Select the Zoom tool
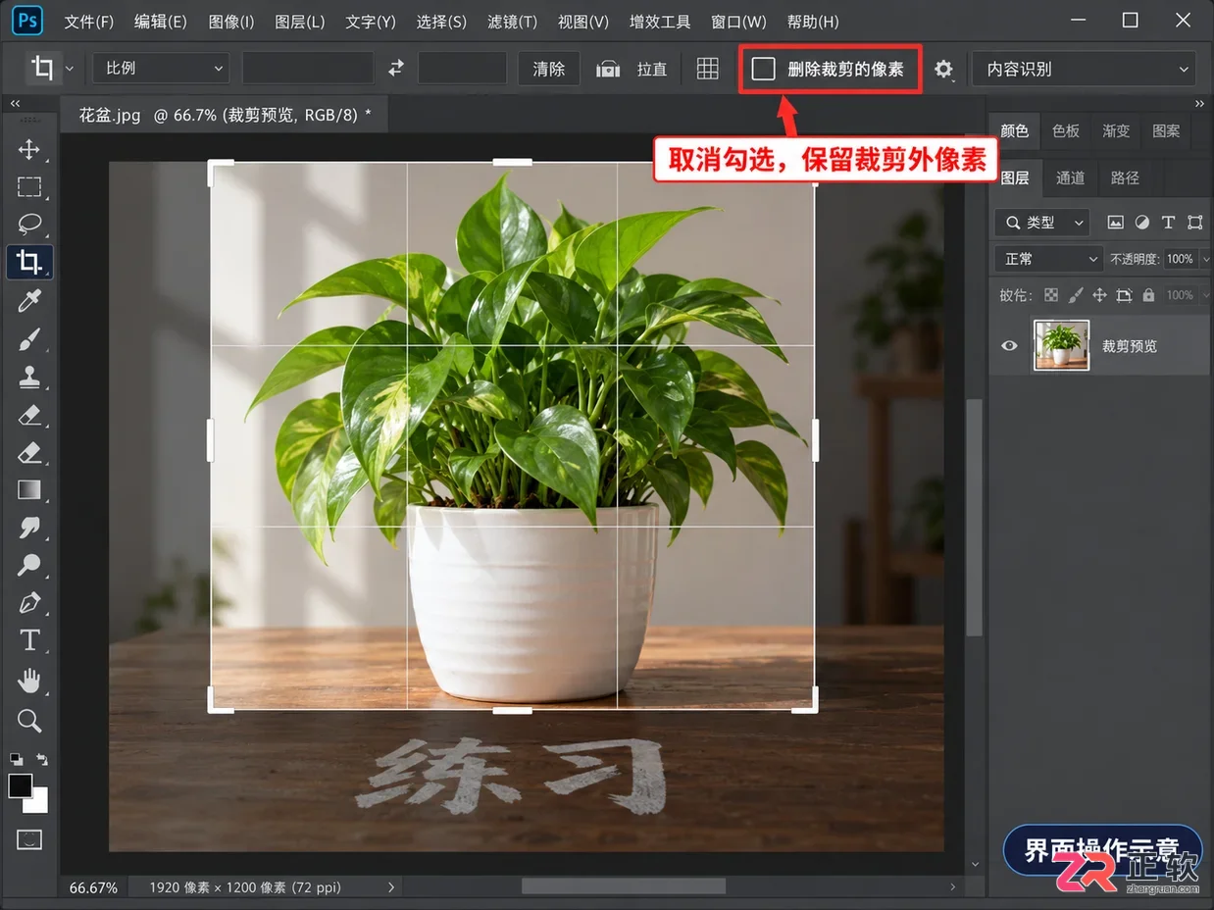This screenshot has height=910, width=1214. pyautogui.click(x=28, y=721)
